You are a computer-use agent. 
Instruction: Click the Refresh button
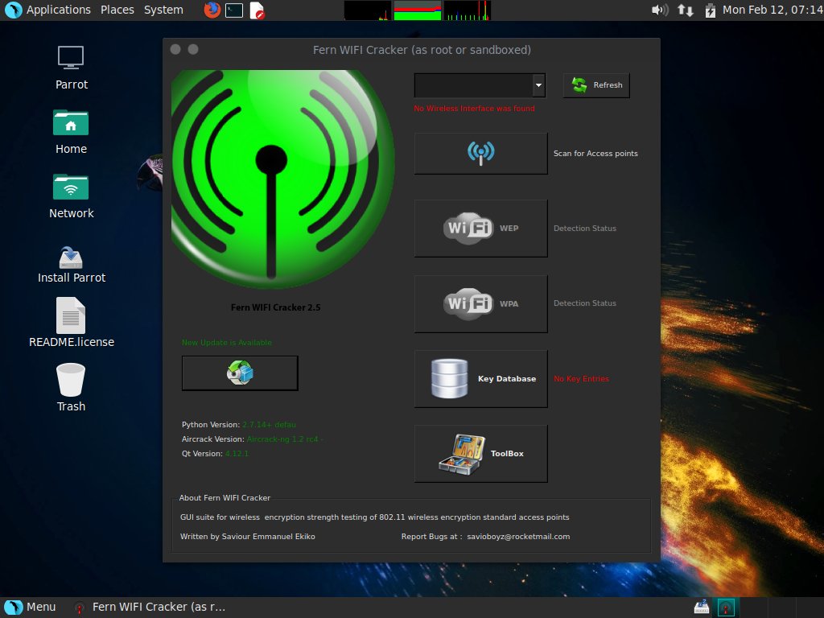tap(596, 85)
